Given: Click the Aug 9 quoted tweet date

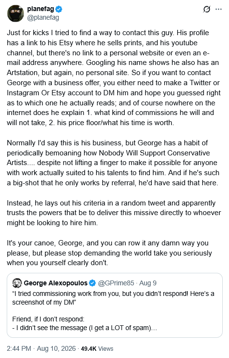Looking at the screenshot, I should (x=148, y=283).
